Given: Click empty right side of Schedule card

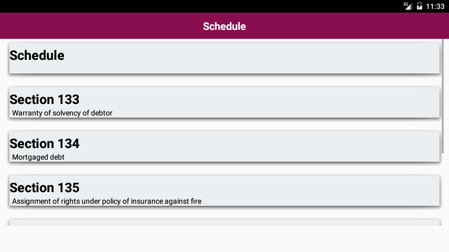Looking at the screenshot, I should point(315,58).
